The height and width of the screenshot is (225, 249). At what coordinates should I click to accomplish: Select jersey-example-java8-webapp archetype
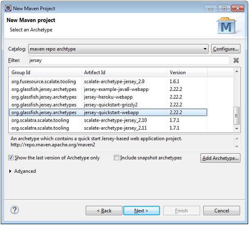(x=108, y=89)
